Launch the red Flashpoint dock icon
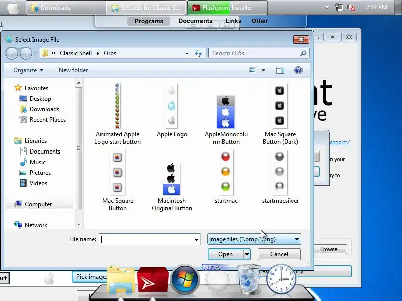The height and width of the screenshot is (301, 402). [153, 280]
